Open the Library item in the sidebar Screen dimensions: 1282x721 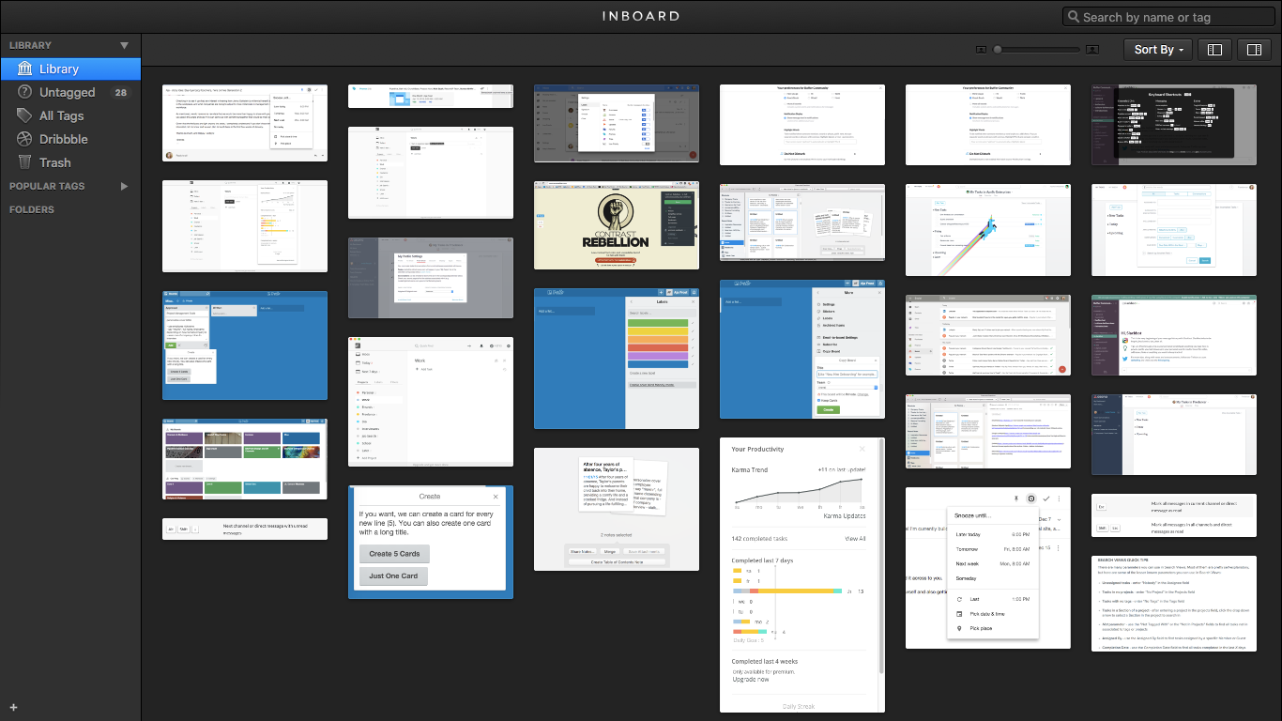70,69
